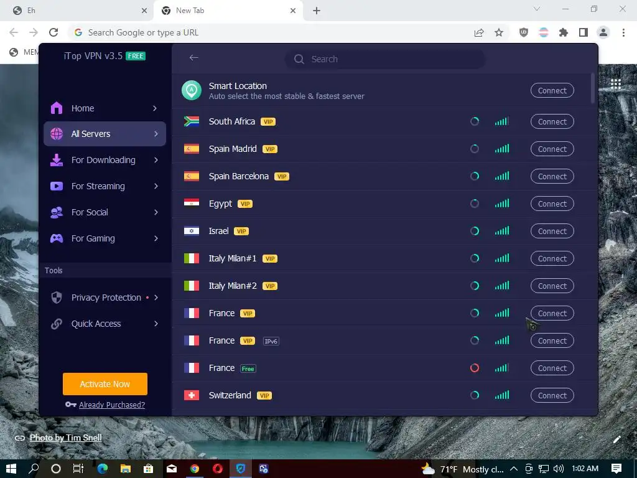The height and width of the screenshot is (478, 637).
Task: Open File Explorer from taskbar
Action: (x=126, y=469)
